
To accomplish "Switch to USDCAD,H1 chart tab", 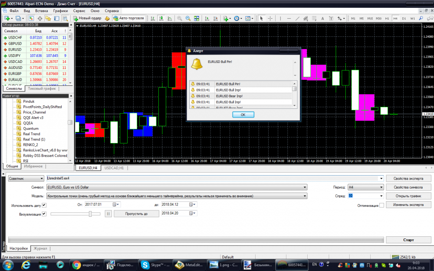I will coord(114,168).
